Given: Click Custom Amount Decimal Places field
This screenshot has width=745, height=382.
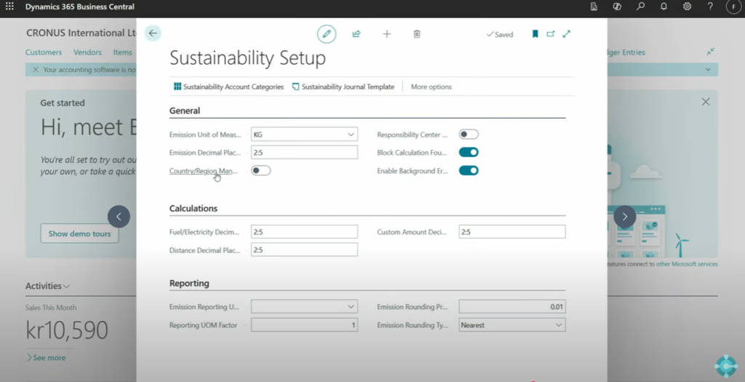Looking at the screenshot, I should coord(512,232).
